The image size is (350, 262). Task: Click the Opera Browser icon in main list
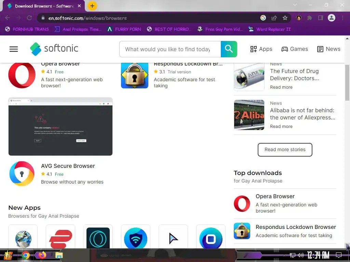(x=22, y=75)
